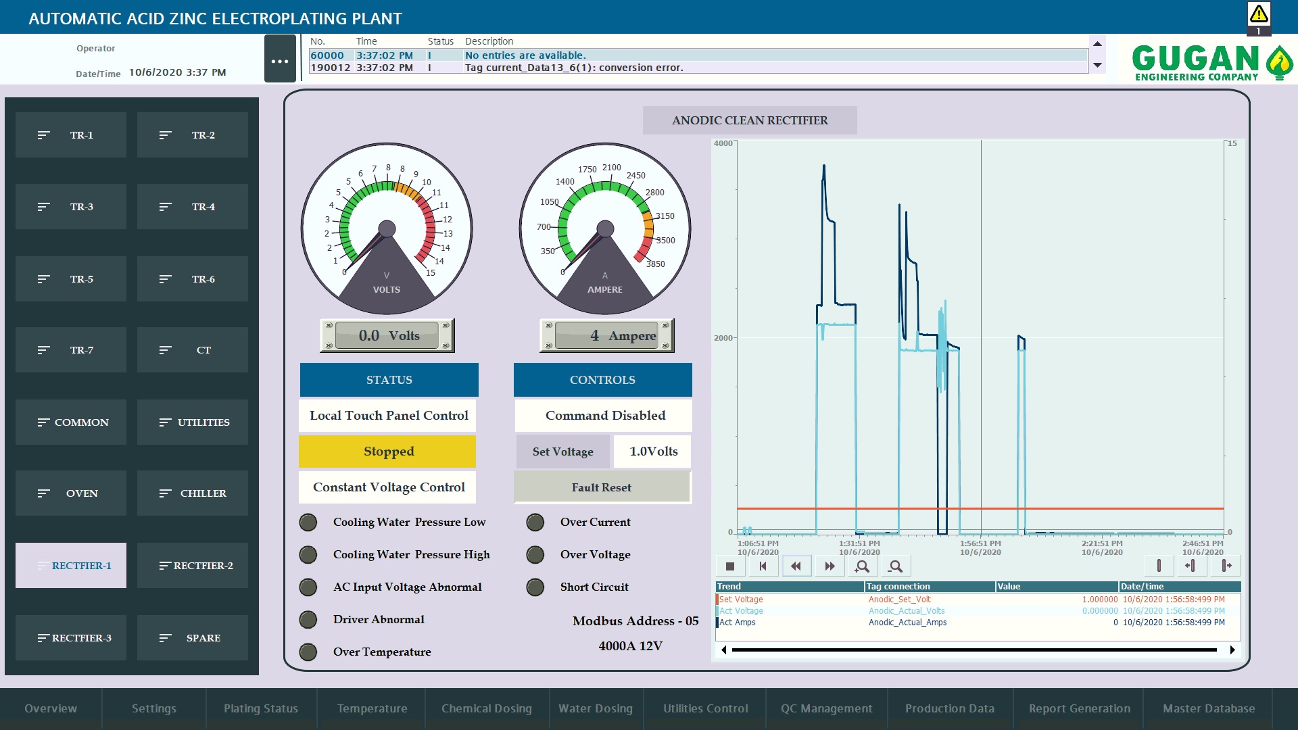Screen dimensions: 1298x730
Task: Edit the 1.0Volts setpoint field
Action: (653, 452)
